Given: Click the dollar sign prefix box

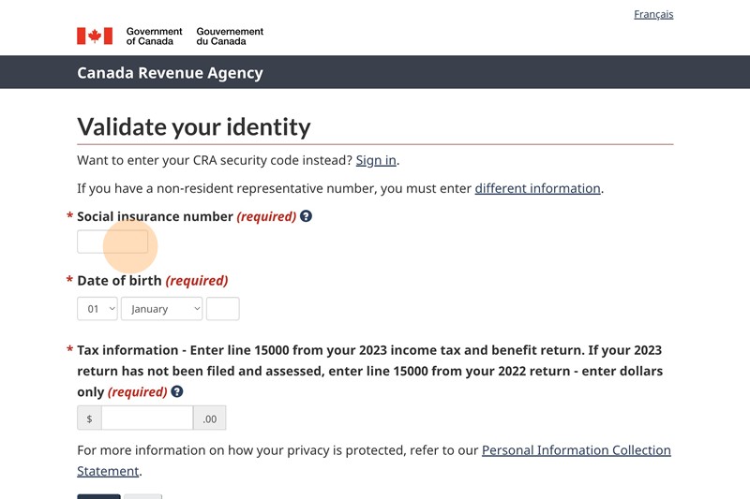Looking at the screenshot, I should point(89,418).
